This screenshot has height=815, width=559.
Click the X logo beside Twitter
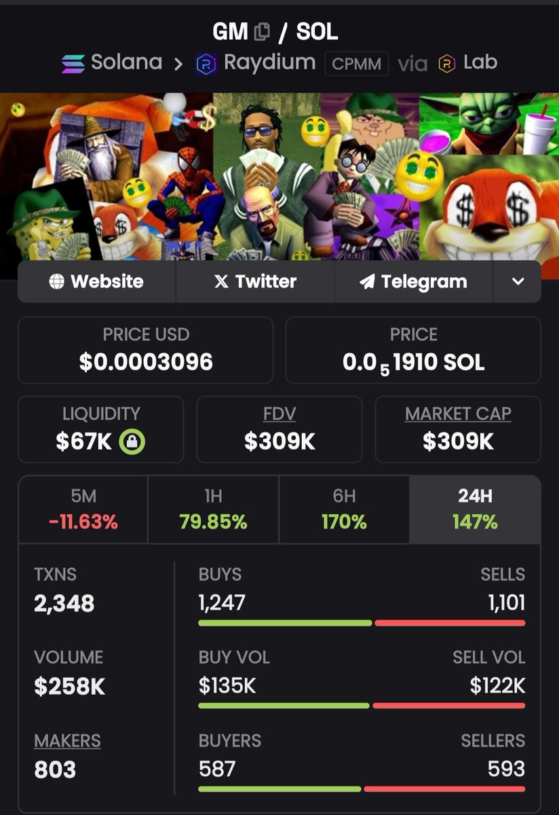(221, 282)
